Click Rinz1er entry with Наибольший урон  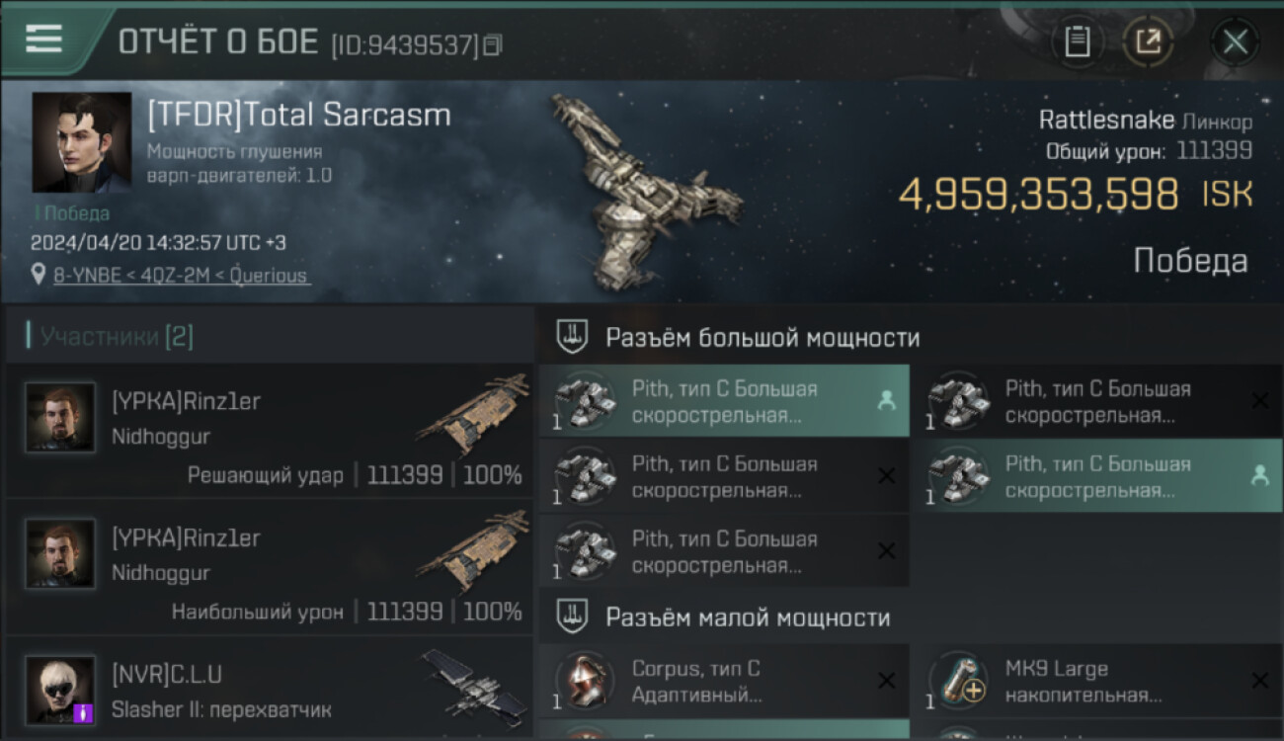[269, 567]
